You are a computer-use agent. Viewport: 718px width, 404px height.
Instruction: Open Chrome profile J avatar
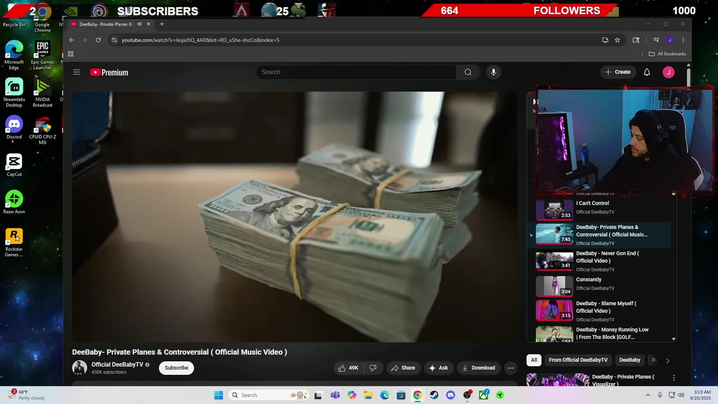[x=670, y=40]
